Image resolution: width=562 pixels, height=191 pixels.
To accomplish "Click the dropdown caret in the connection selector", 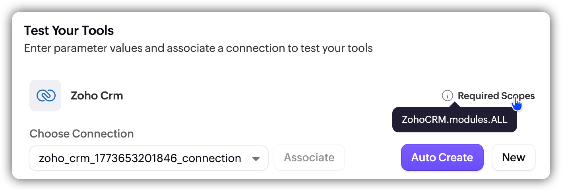I will click(256, 159).
